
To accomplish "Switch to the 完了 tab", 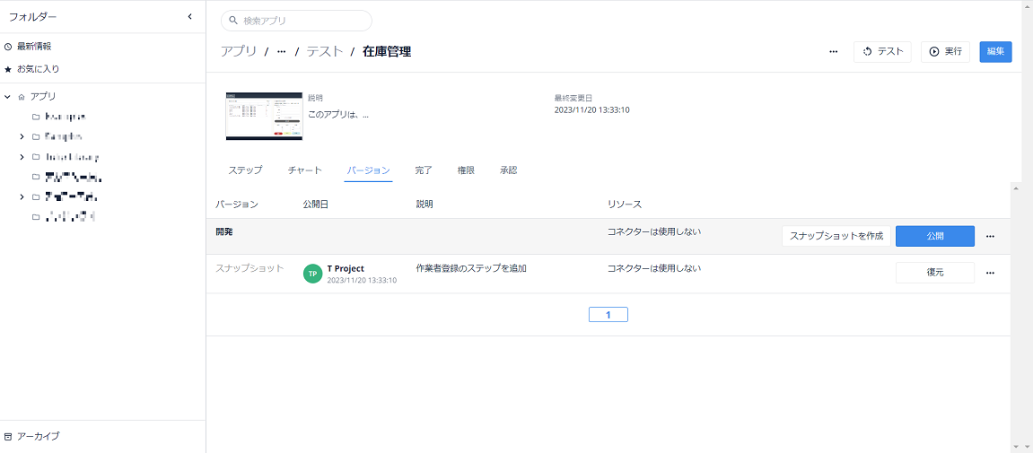I will [x=424, y=170].
